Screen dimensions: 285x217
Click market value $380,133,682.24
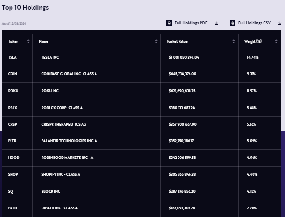point(182,108)
